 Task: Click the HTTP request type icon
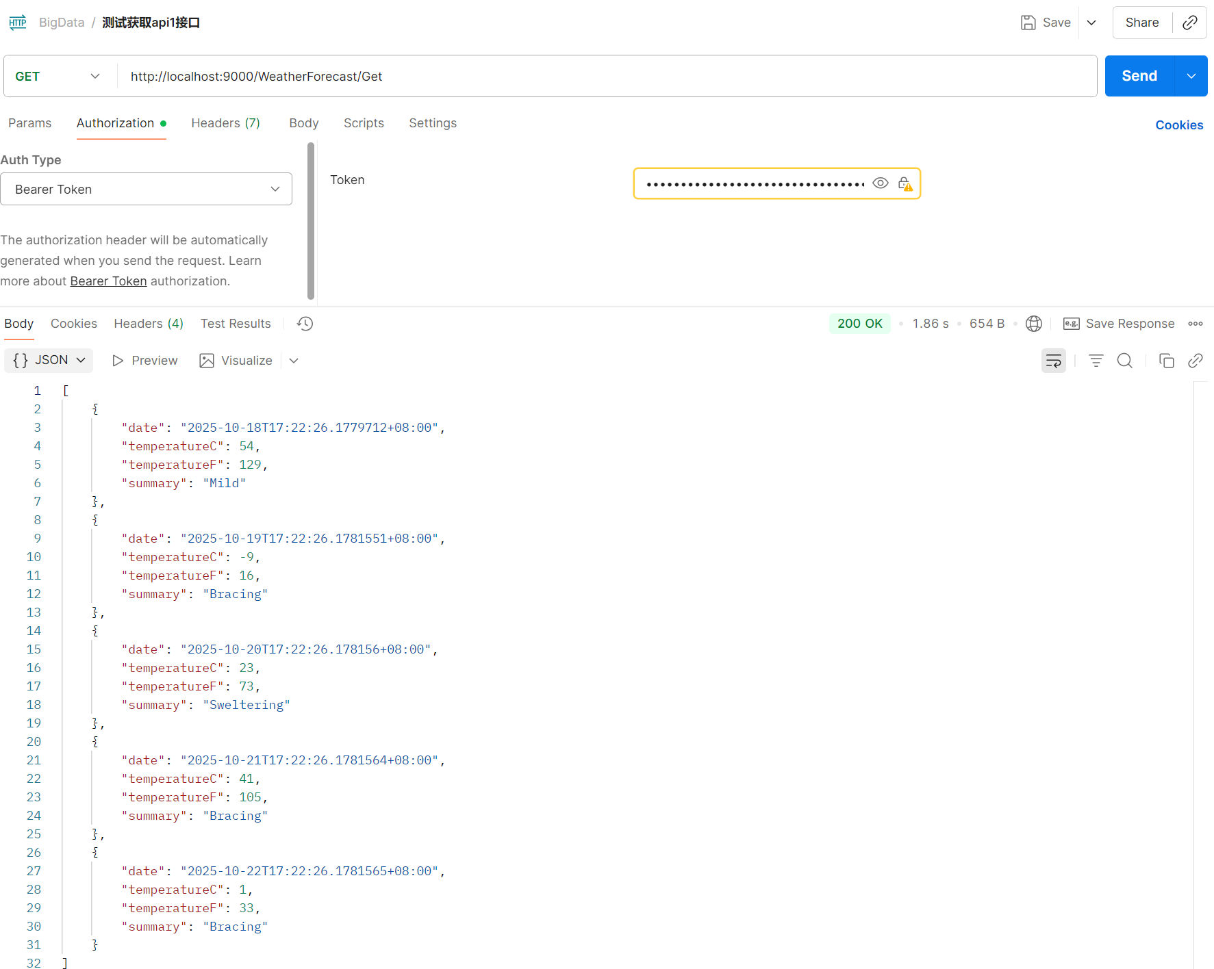click(18, 23)
